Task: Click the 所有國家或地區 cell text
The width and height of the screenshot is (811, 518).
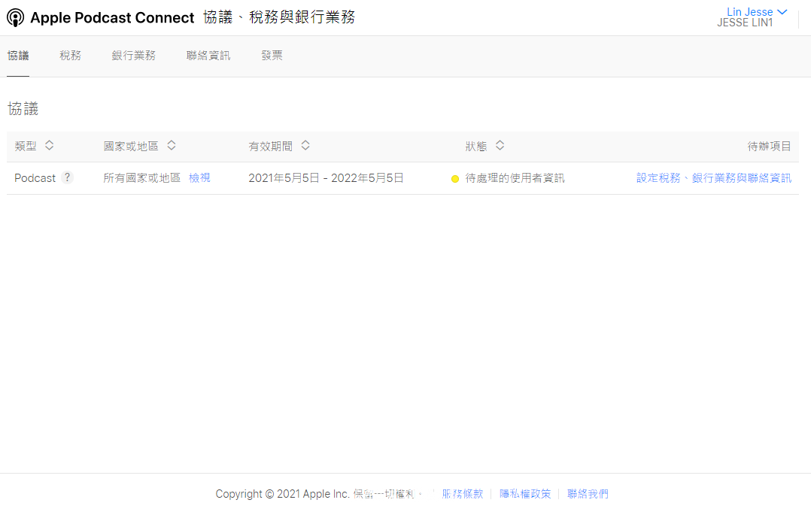Action: click(x=141, y=178)
